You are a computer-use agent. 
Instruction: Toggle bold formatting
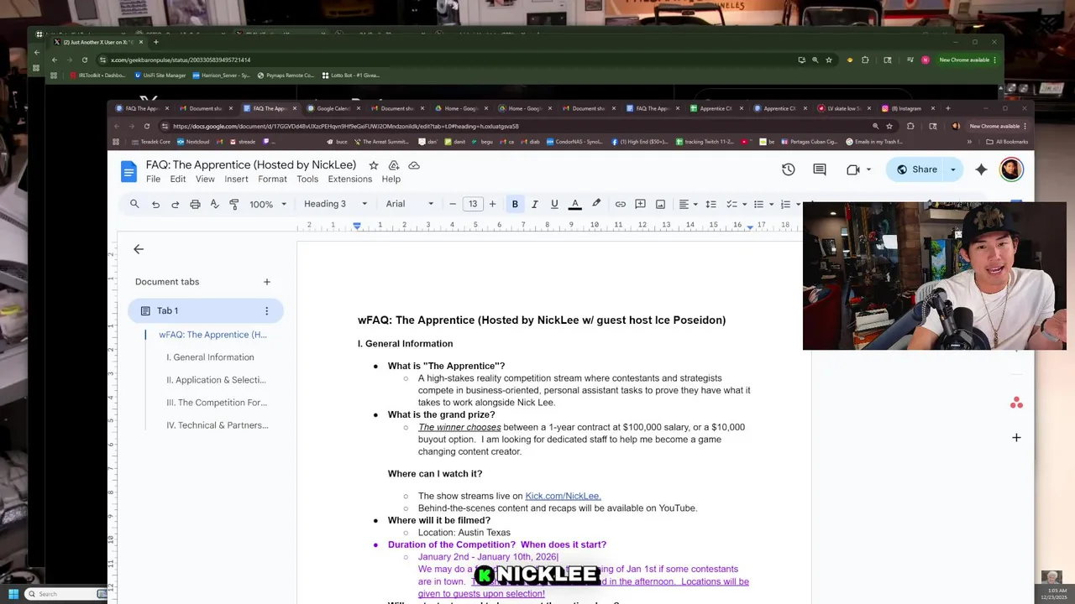pyautogui.click(x=515, y=204)
